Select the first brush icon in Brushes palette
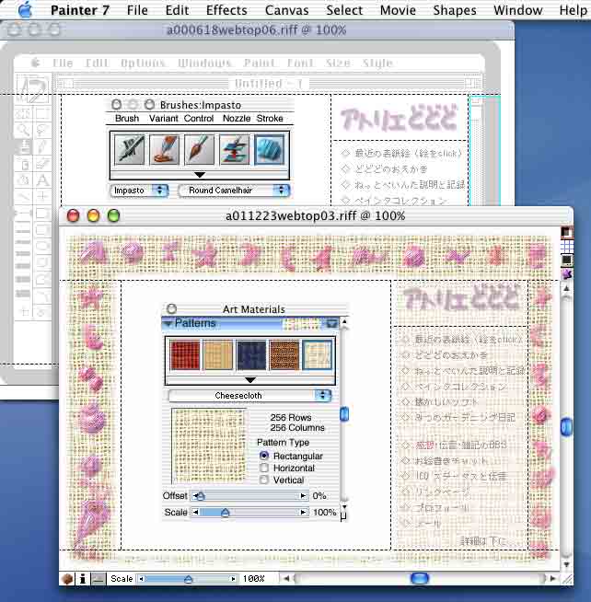Image resolution: width=591 pixels, height=602 pixels. click(130, 149)
